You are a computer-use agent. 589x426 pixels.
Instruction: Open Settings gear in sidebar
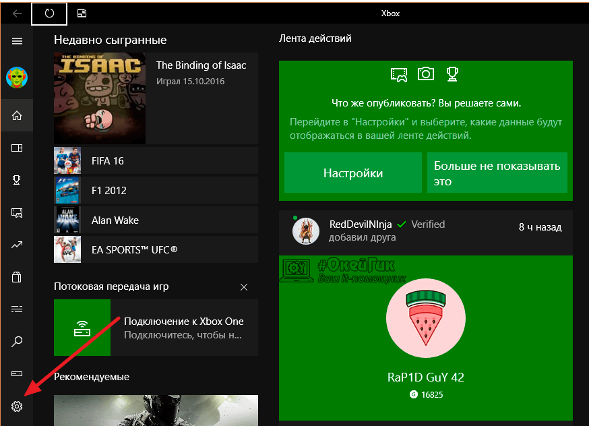pyautogui.click(x=17, y=406)
